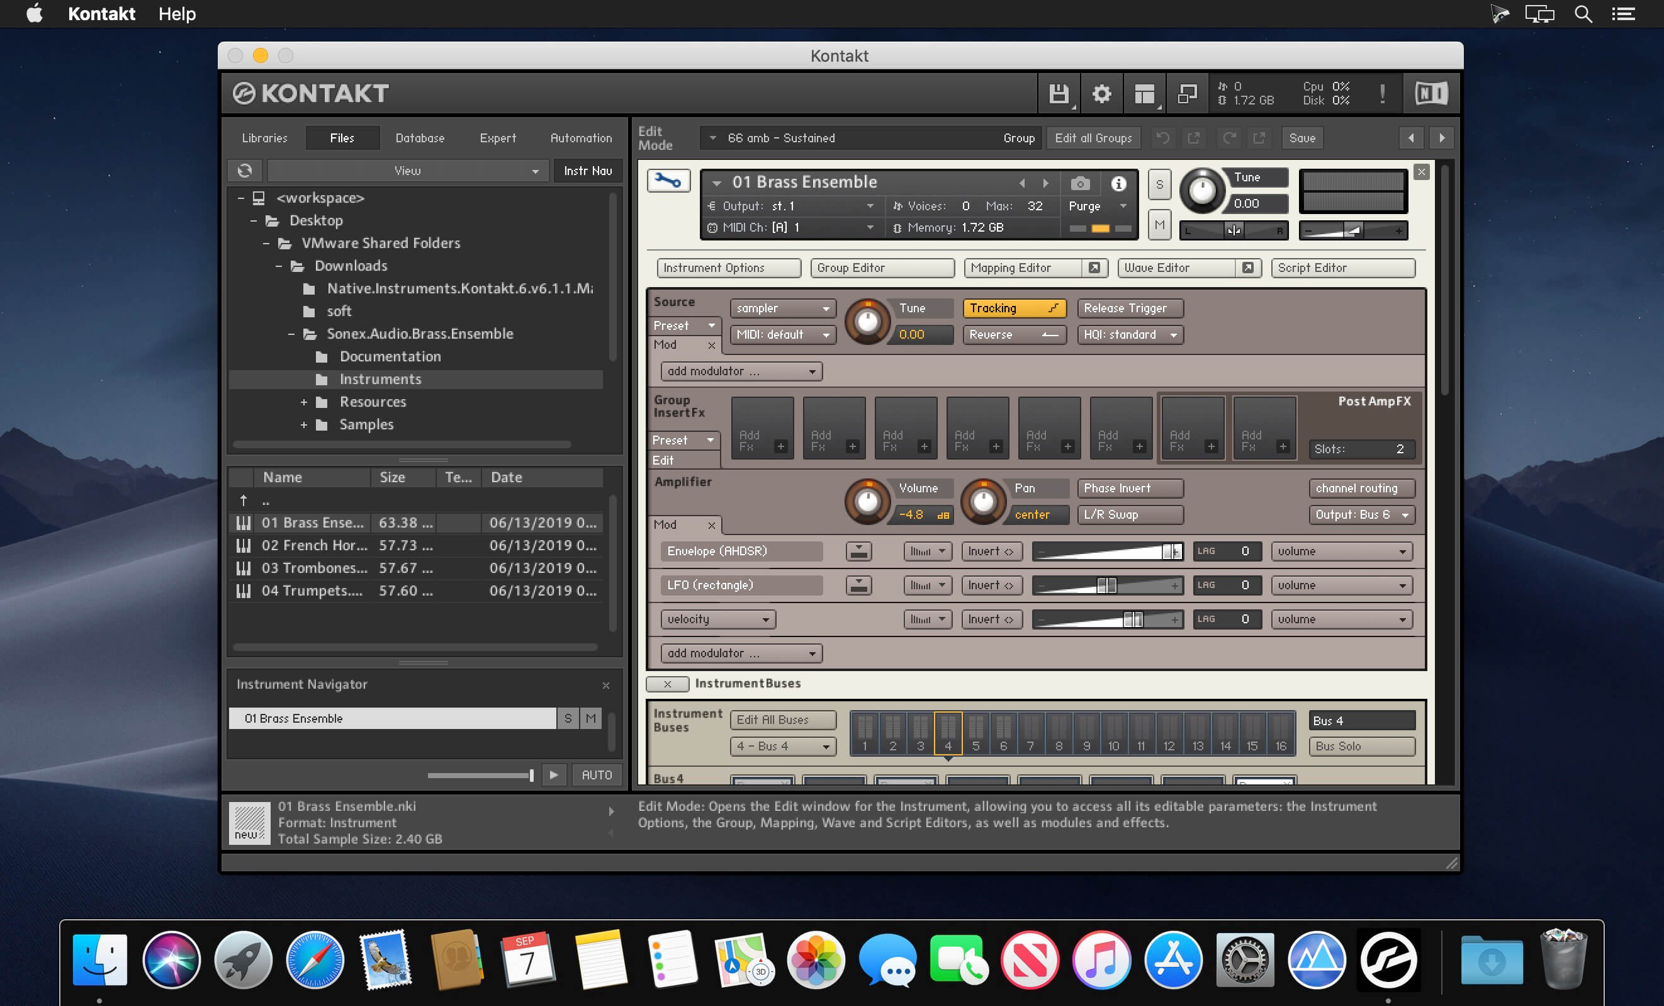
Task: Open the Purge dropdown menu
Action: click(1098, 206)
